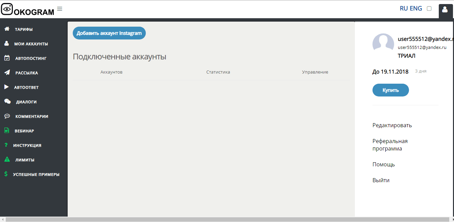The image size is (454, 222).
Task: Click the chat bubbles Диалоги icon
Action: point(7,102)
